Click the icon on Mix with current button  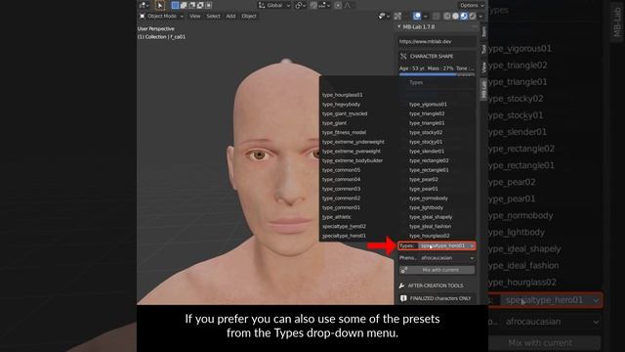click(404, 270)
